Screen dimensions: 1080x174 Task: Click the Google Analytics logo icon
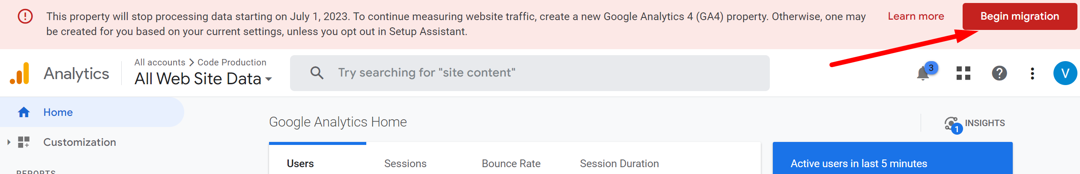coord(20,73)
